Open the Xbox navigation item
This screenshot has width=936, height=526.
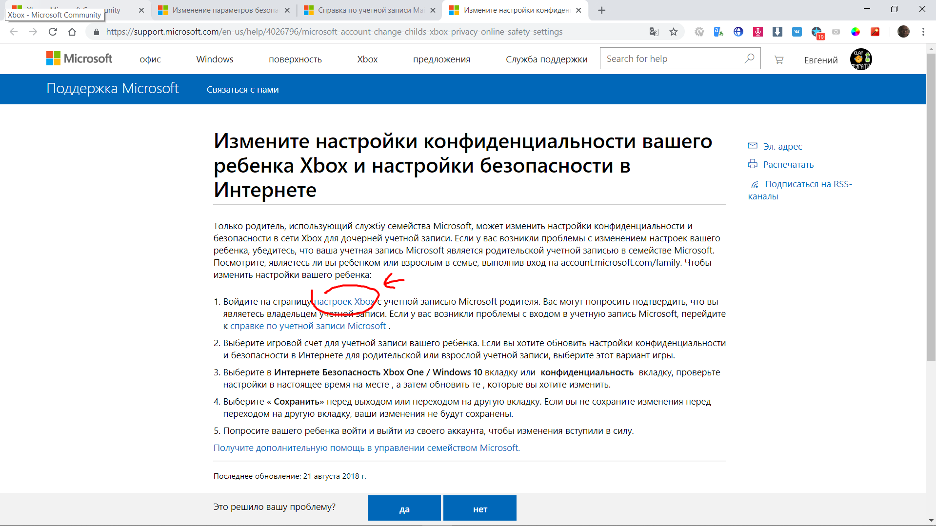coord(367,59)
